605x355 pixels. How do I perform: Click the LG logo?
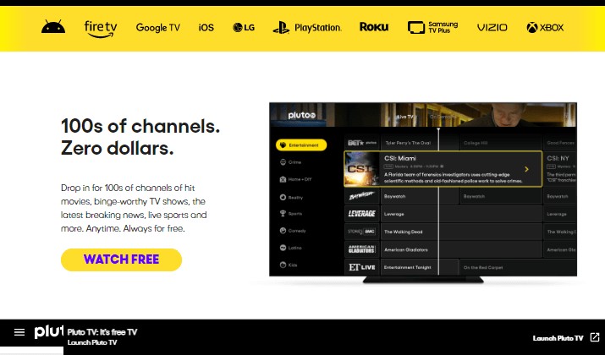(244, 27)
